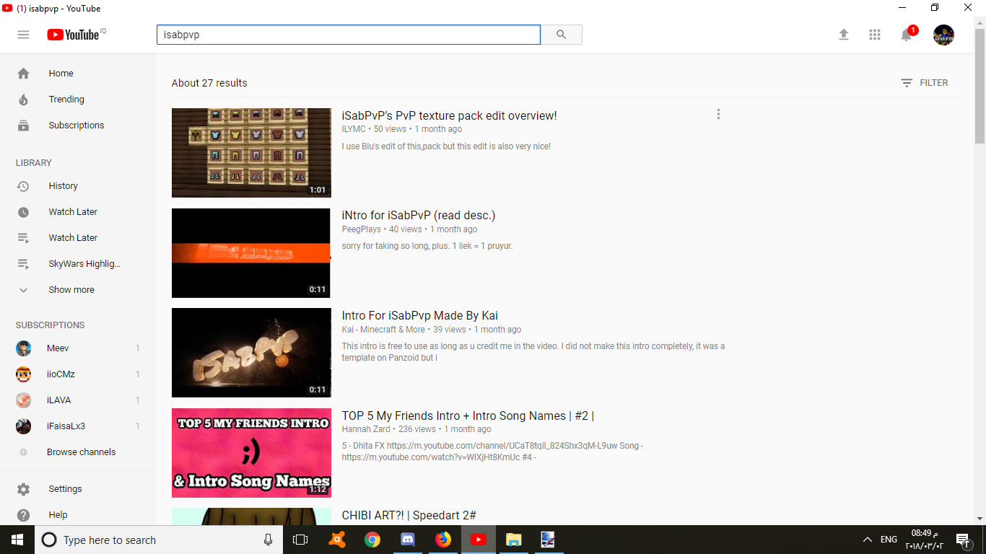The width and height of the screenshot is (986, 554).
Task: Open iioCMz channel avatar
Action: [24, 374]
